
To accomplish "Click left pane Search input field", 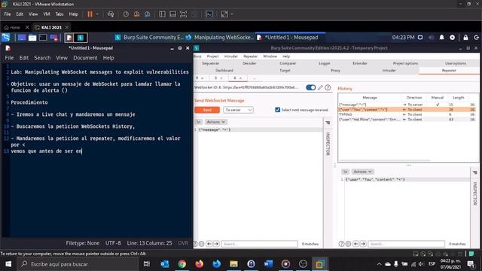I will pyautogui.click(x=259, y=244).
